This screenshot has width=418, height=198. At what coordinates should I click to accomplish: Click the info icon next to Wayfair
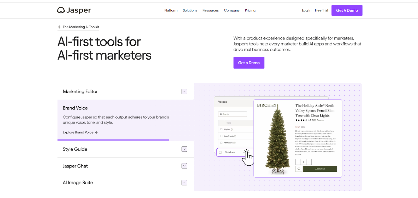232,129
